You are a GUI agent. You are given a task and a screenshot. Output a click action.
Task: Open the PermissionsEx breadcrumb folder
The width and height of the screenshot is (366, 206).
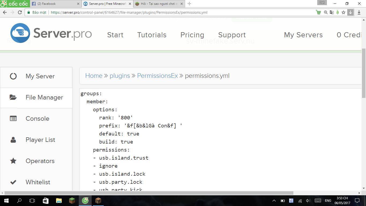[158, 76]
